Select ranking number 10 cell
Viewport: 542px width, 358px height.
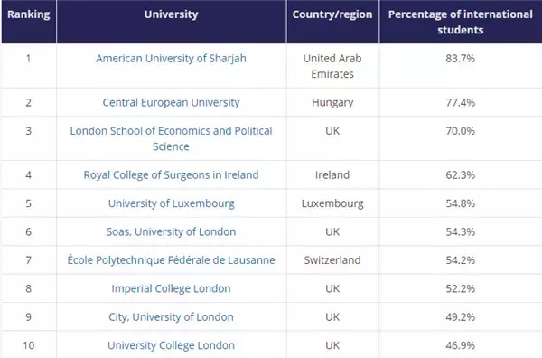[29, 345]
